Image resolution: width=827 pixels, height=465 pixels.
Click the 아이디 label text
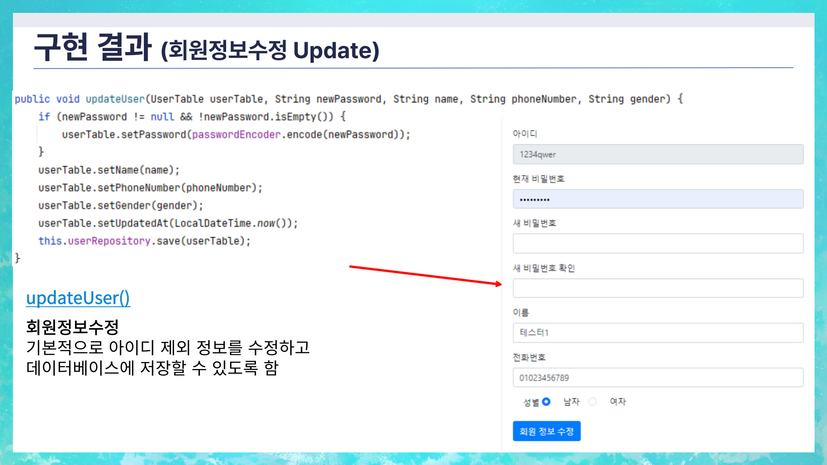525,133
